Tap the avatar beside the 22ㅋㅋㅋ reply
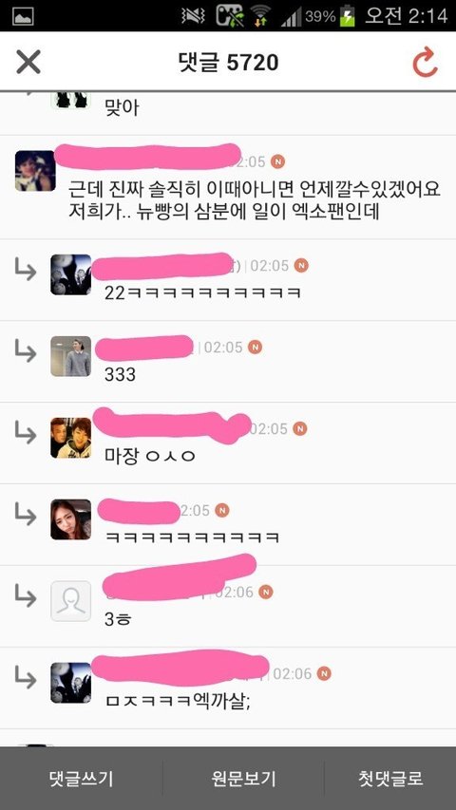The width and height of the screenshot is (456, 810). (71, 274)
